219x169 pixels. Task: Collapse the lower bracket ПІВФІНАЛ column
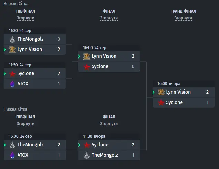coord(25,124)
